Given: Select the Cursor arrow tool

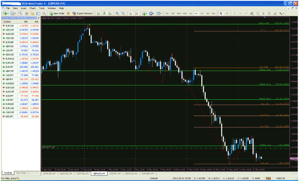Looking at the screenshot, I should [x=221, y=13].
